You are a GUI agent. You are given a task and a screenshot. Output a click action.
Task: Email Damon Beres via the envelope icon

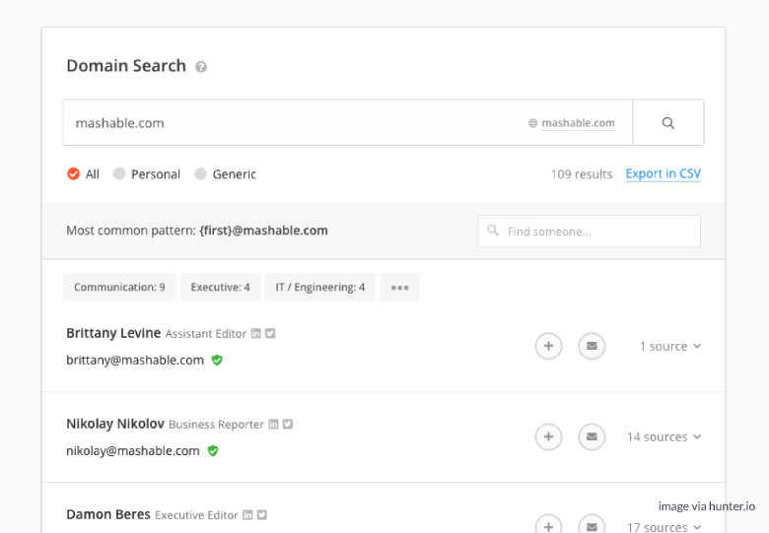pos(592,524)
